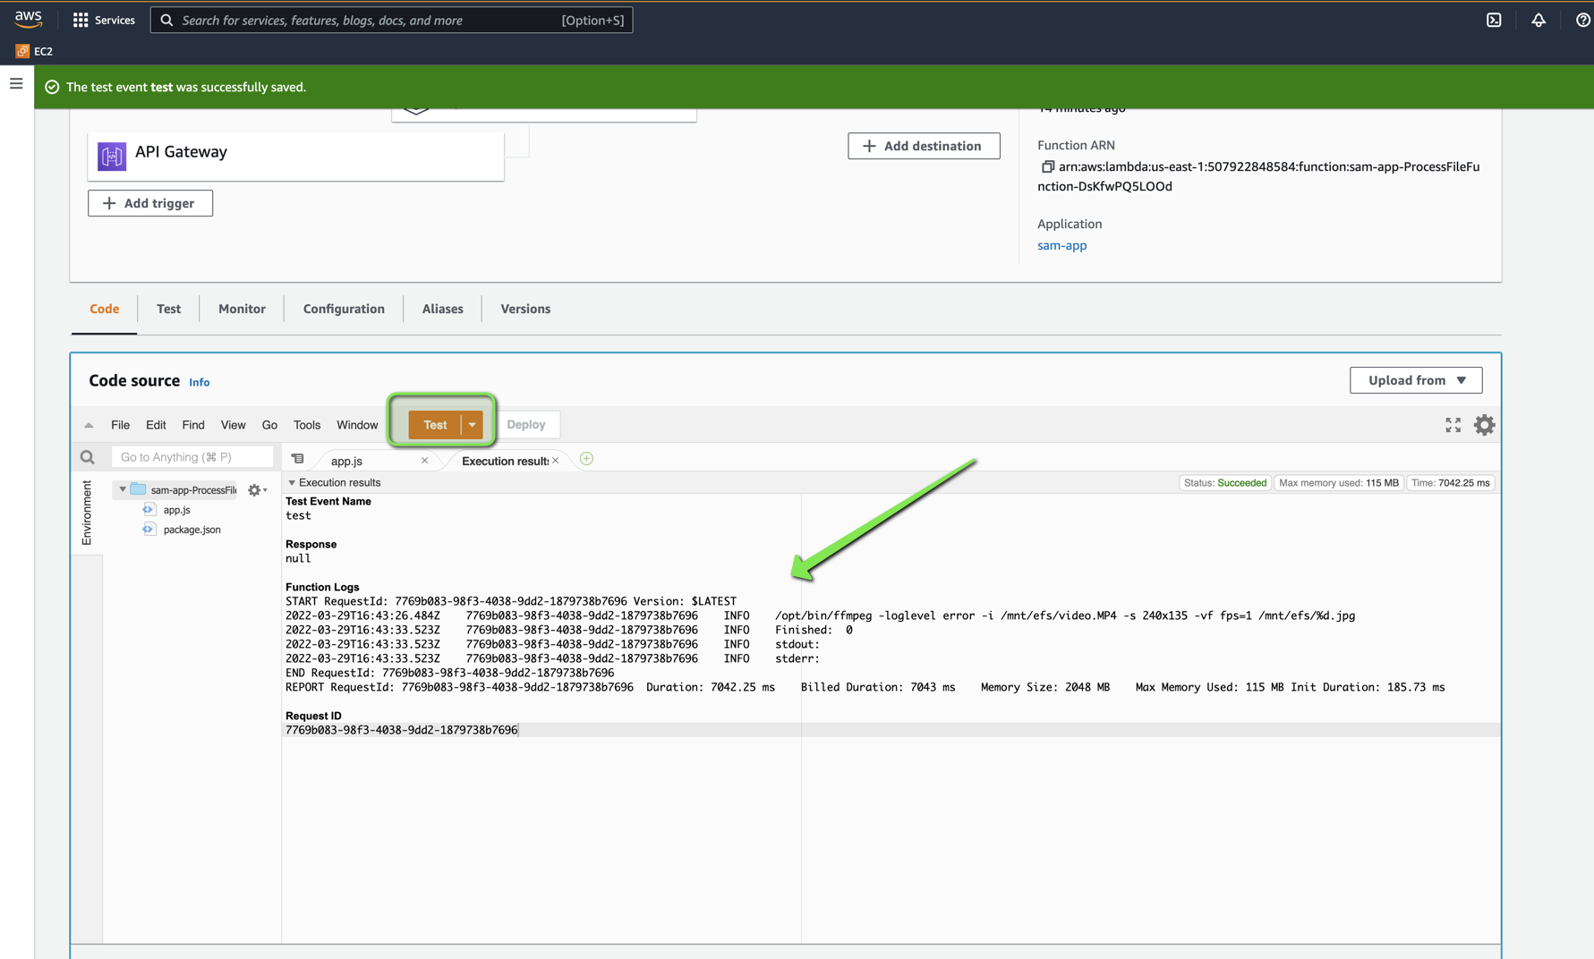Open editor preferences gear icon

tap(1484, 425)
